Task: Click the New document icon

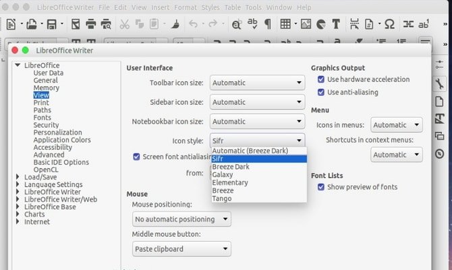Action: tap(11, 24)
